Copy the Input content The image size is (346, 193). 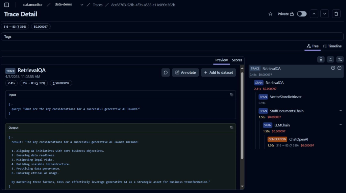click(x=231, y=95)
